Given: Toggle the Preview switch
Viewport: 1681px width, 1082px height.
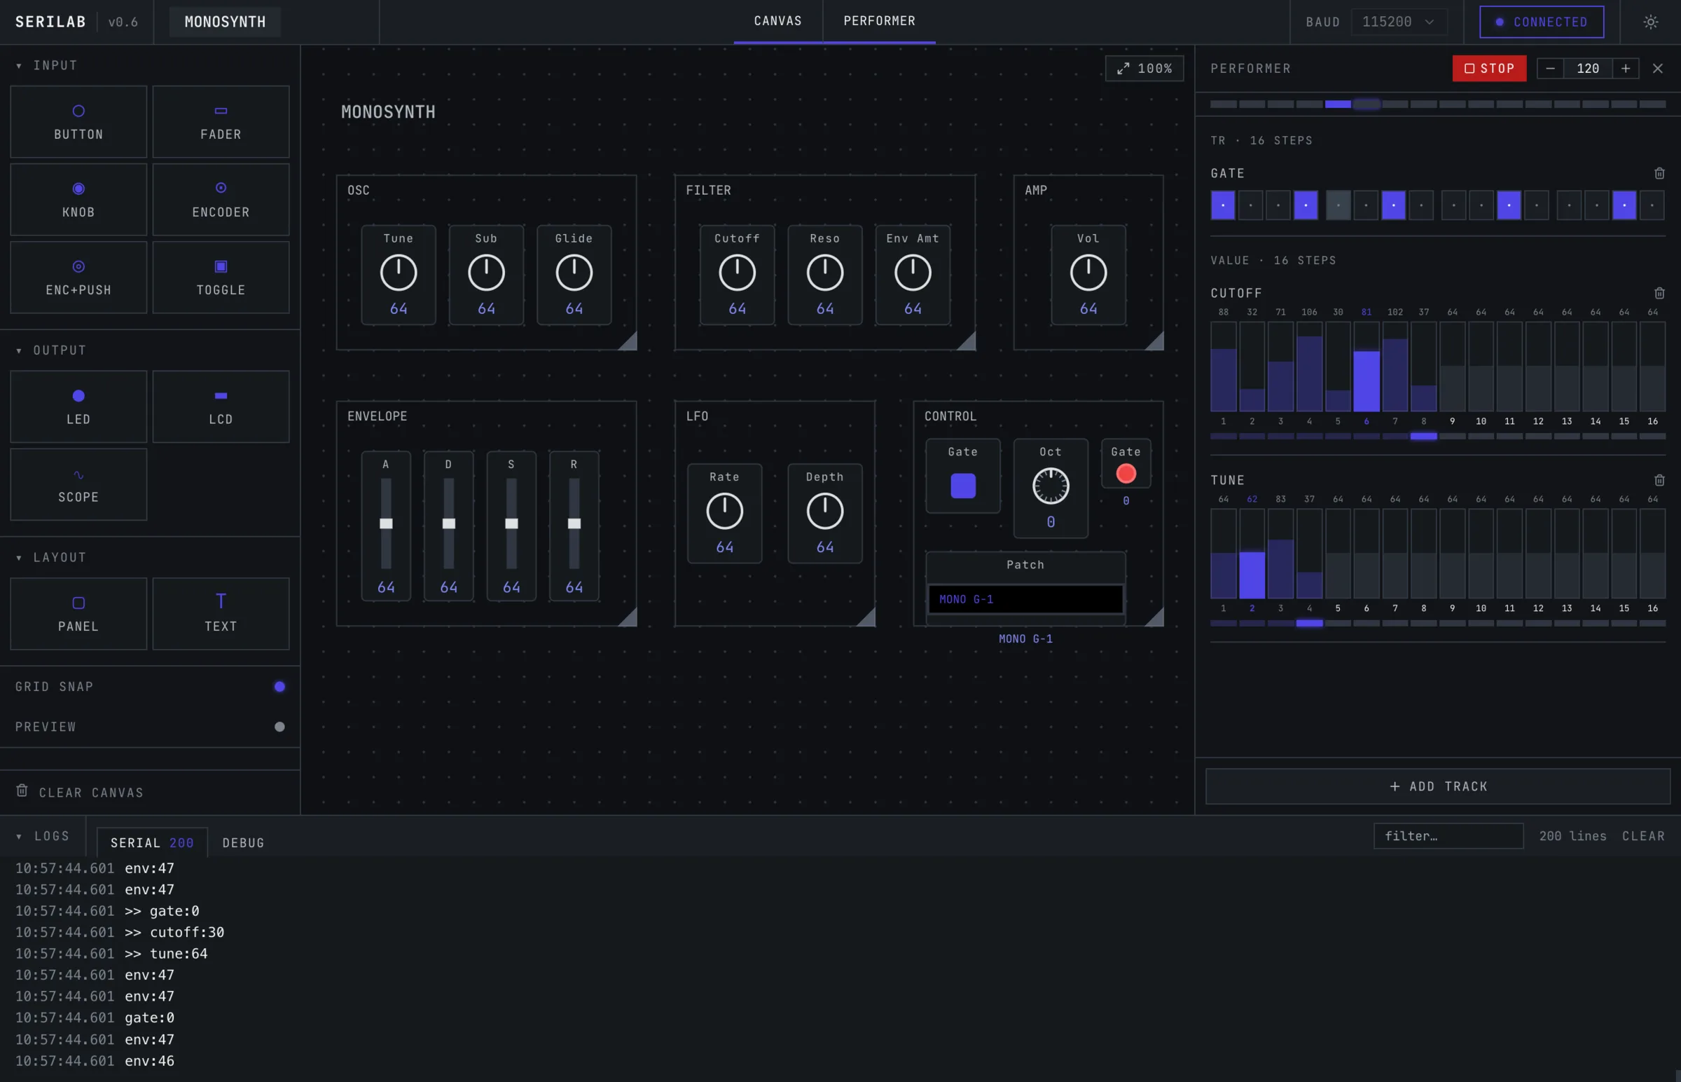Looking at the screenshot, I should coord(279,727).
